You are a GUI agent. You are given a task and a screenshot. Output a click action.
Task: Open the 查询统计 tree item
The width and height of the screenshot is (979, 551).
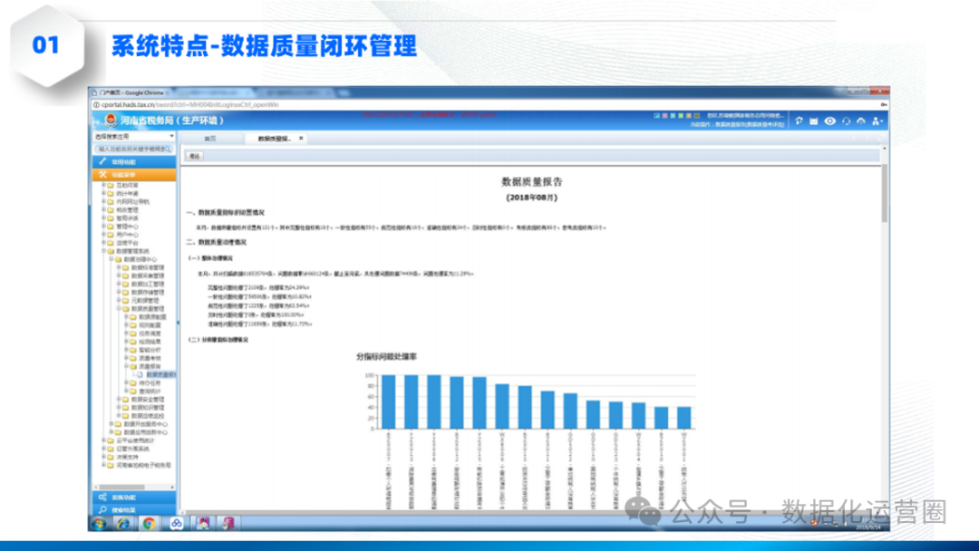click(150, 391)
